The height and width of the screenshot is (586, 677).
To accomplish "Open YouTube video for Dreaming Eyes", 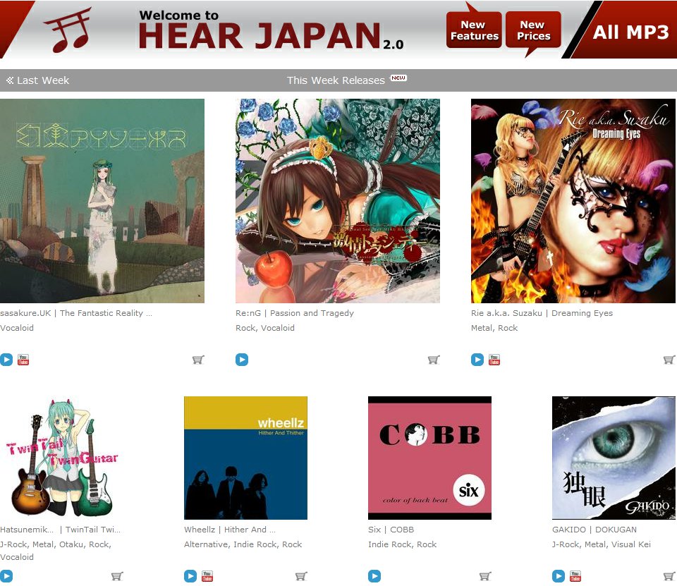I will pyautogui.click(x=494, y=360).
